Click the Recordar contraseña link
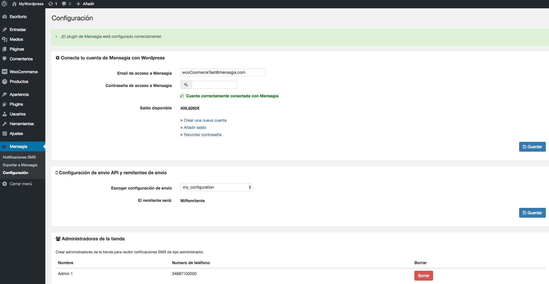549x284 pixels. click(202, 135)
